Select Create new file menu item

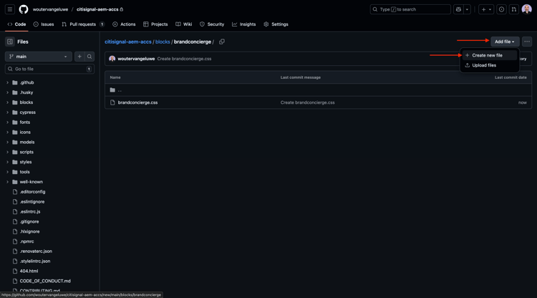click(x=490, y=55)
